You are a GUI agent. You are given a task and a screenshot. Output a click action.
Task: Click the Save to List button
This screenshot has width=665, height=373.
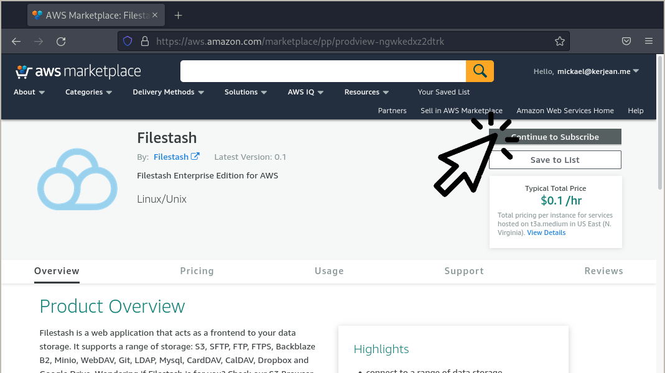[x=555, y=160]
